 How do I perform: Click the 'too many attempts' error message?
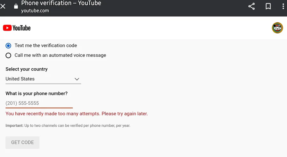coord(77,114)
